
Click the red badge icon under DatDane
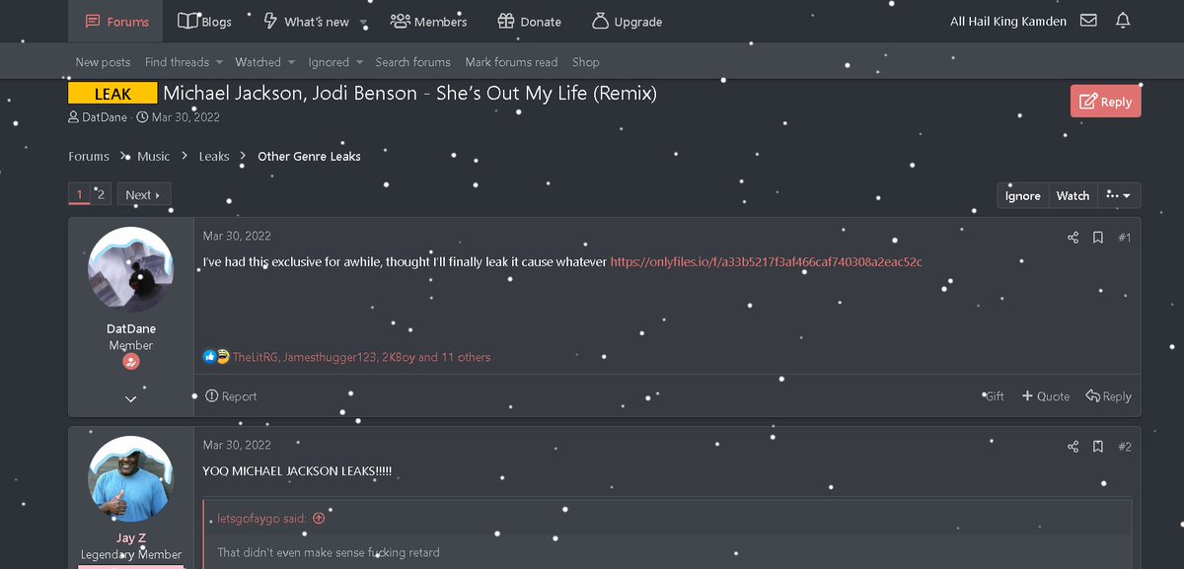click(130, 362)
